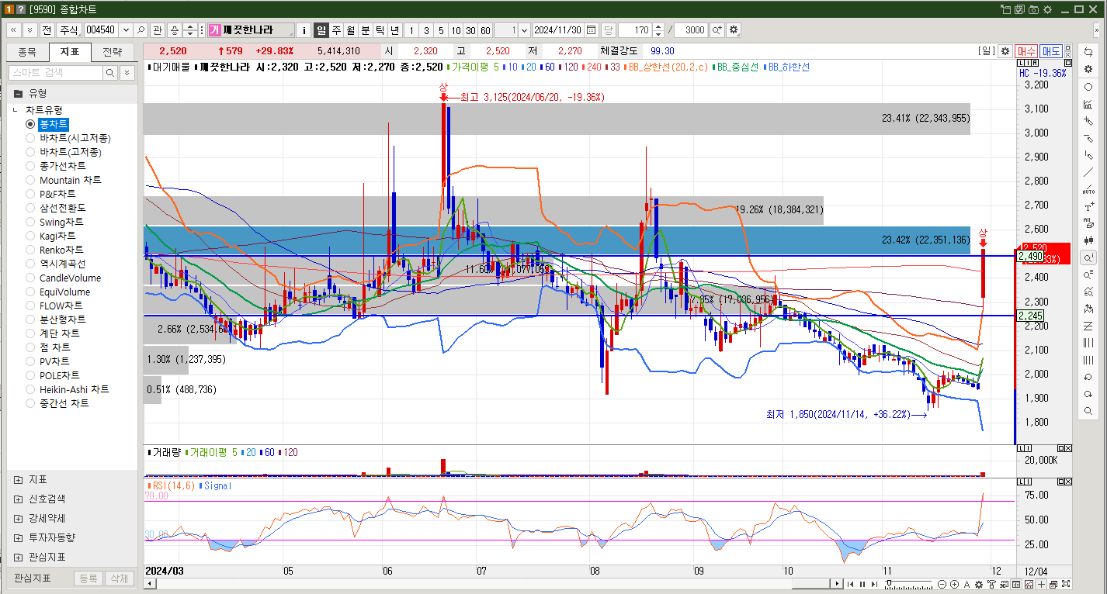
Task: Select the Heikin-Ashi 차트 radio option
Action: click(30, 389)
